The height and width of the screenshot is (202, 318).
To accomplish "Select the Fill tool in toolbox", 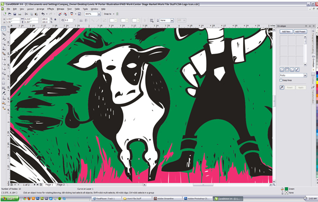I will tap(4, 103).
